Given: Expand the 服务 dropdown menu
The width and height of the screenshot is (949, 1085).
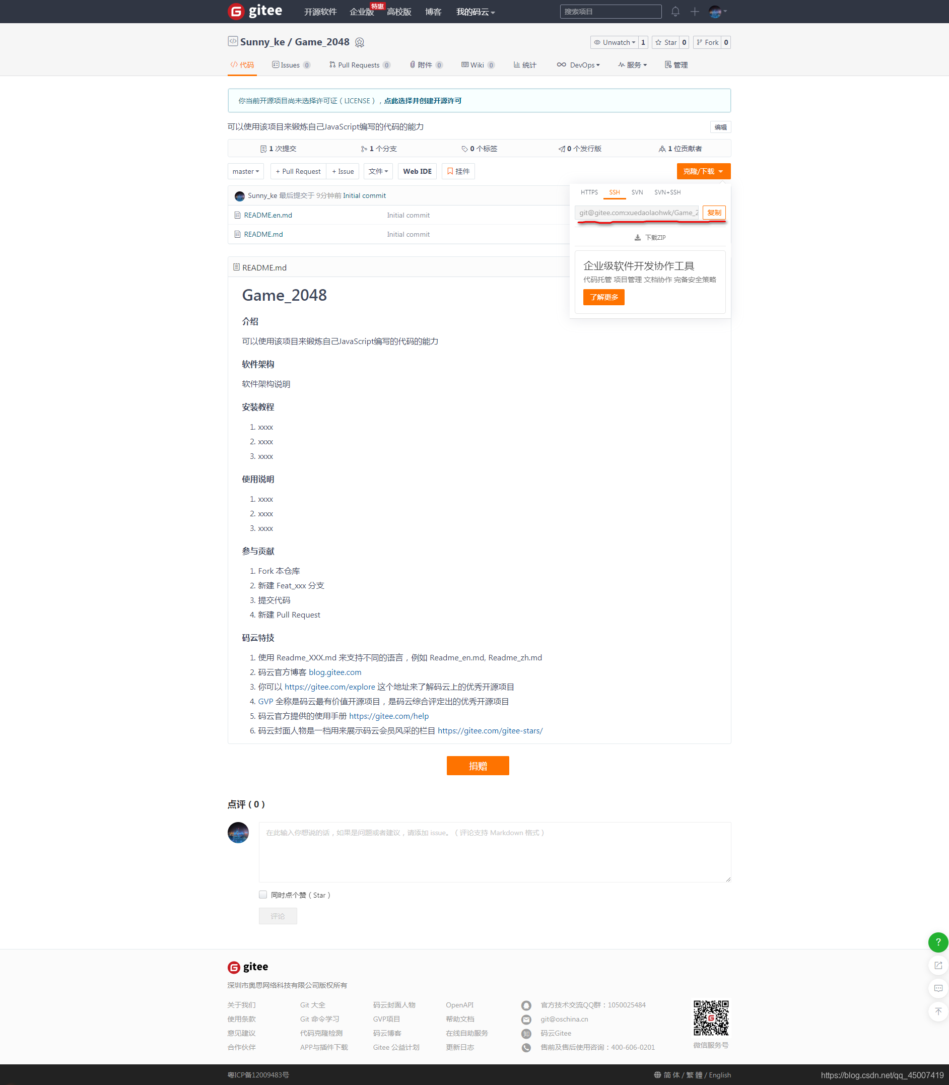Looking at the screenshot, I should pyautogui.click(x=632, y=65).
